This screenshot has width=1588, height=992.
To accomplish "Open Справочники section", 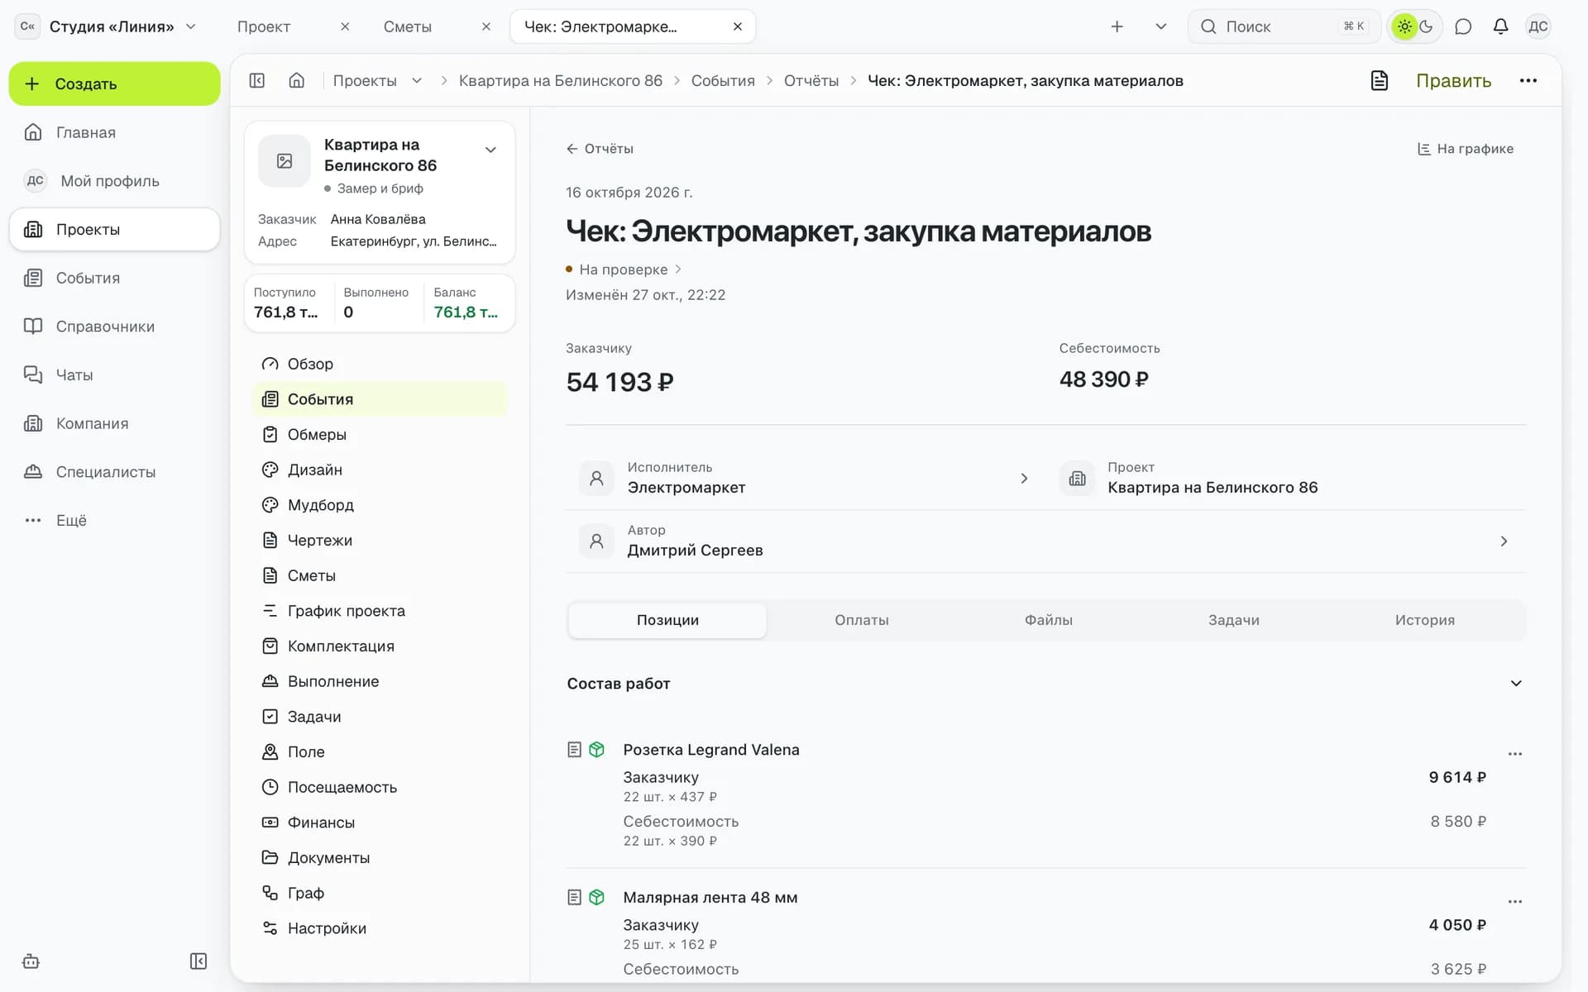I will pyautogui.click(x=114, y=327).
